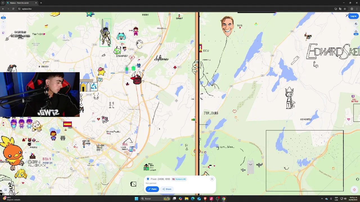Open the Chrome three-dot menu
Screen dimensions: 360x202
pos(357,9)
